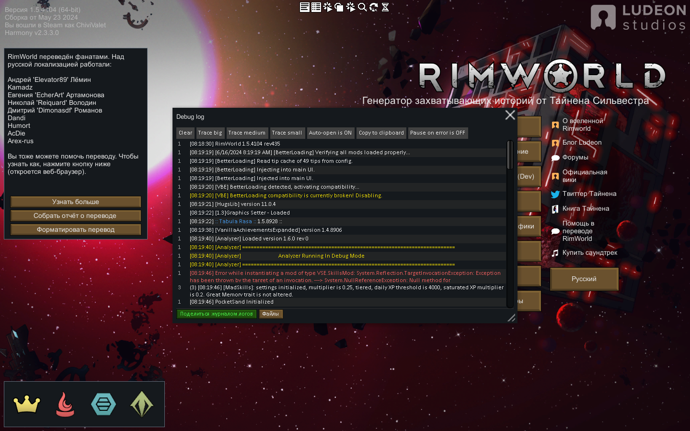Click the hourglass dev toolbar icon
The height and width of the screenshot is (431, 690).
click(385, 7)
